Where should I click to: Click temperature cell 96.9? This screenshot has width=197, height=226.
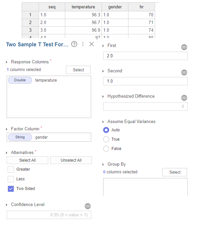tap(83, 30)
